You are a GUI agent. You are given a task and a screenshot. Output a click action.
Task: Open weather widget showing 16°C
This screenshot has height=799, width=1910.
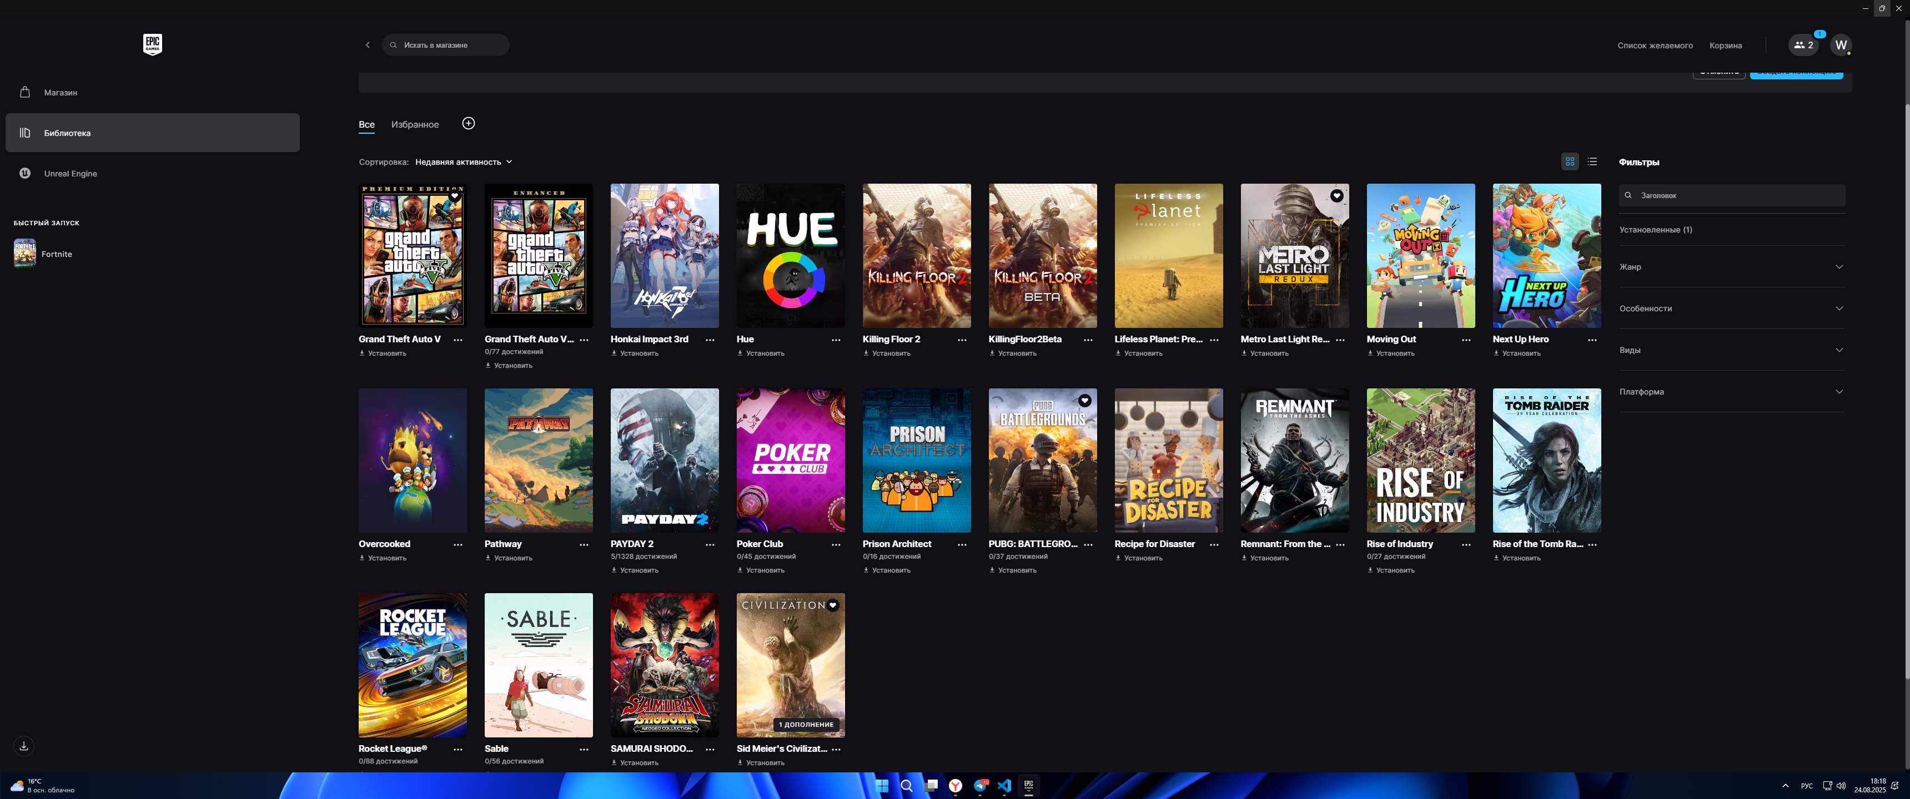43,786
